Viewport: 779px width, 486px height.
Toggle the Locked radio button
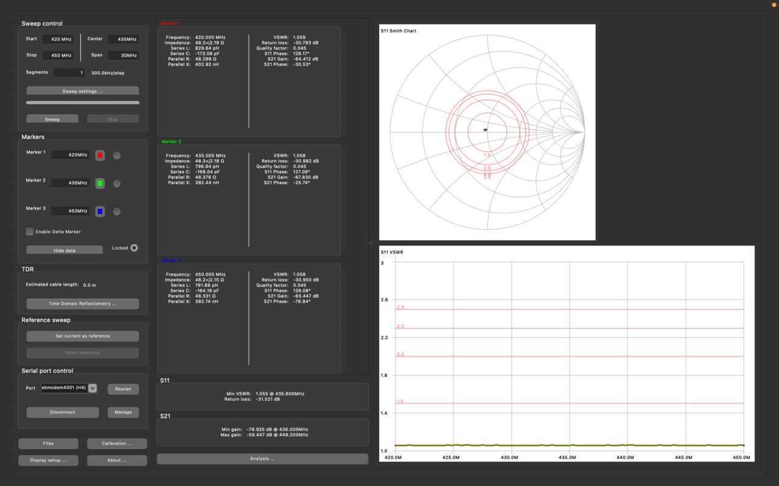[x=134, y=248]
